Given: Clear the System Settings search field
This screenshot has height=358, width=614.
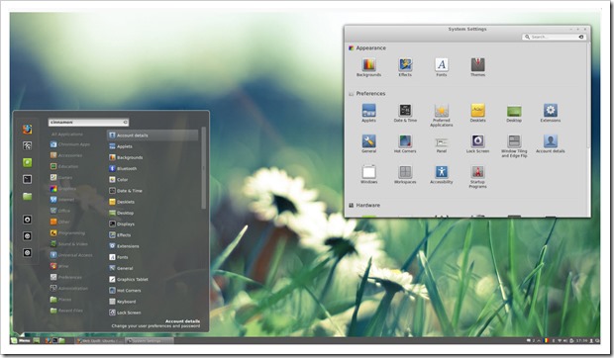Looking at the screenshot, I should pyautogui.click(x=581, y=37).
